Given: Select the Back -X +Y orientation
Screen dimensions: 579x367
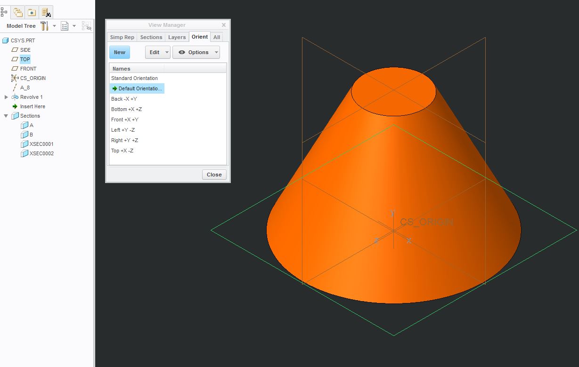Looking at the screenshot, I should (x=123, y=99).
